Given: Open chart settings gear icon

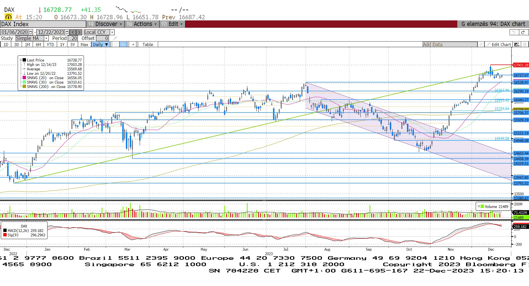Looking at the screenshot, I should (525, 44).
